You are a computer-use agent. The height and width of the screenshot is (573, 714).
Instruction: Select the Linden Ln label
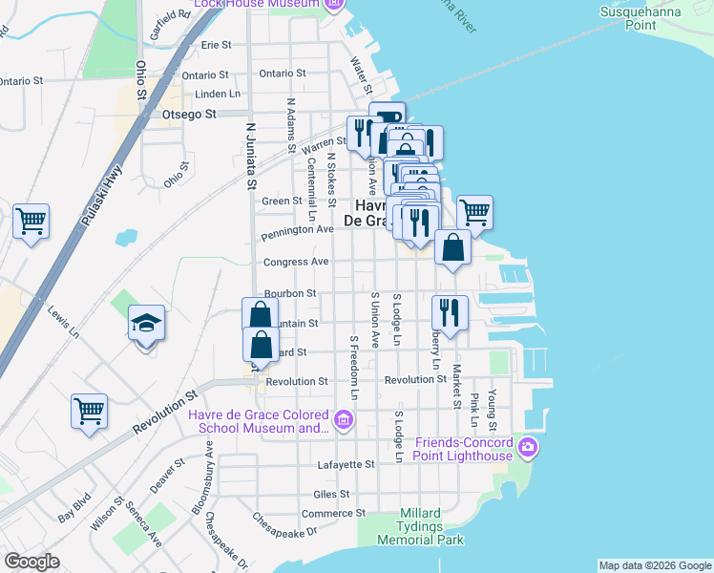pyautogui.click(x=218, y=94)
